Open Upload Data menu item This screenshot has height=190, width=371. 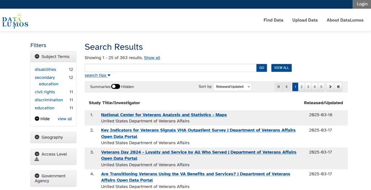305,20
